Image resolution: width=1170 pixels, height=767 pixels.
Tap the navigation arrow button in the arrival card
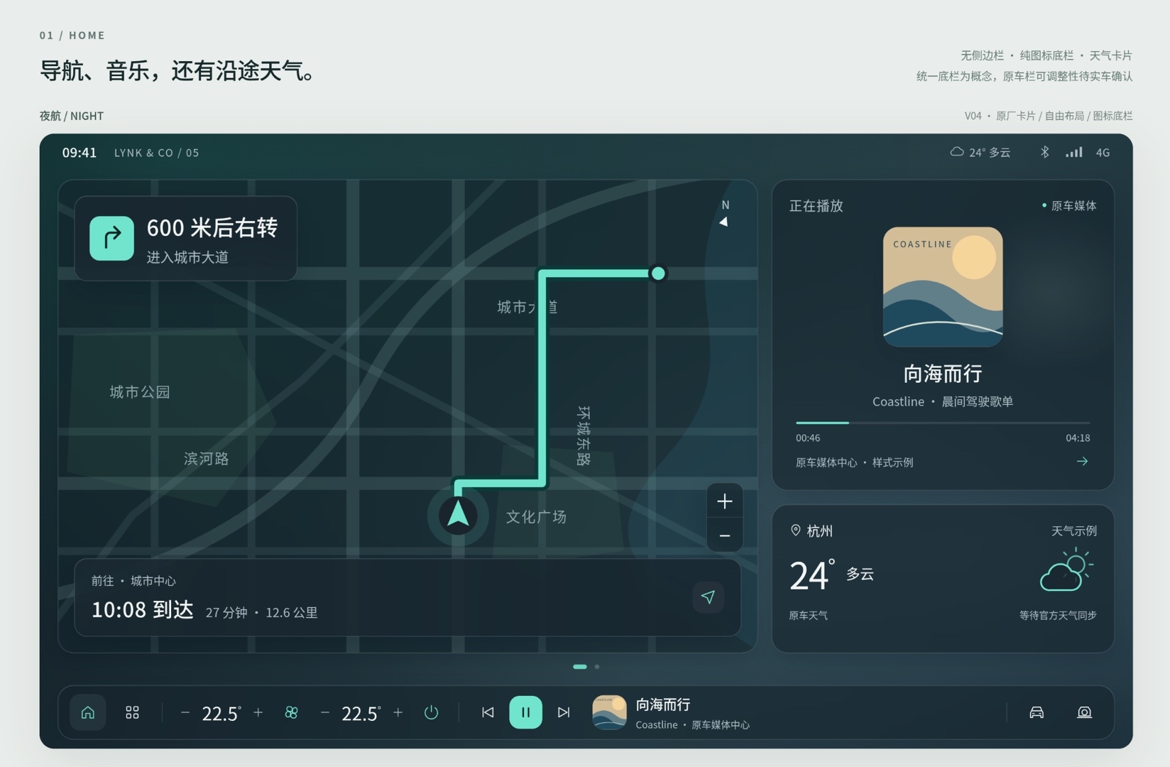click(708, 597)
